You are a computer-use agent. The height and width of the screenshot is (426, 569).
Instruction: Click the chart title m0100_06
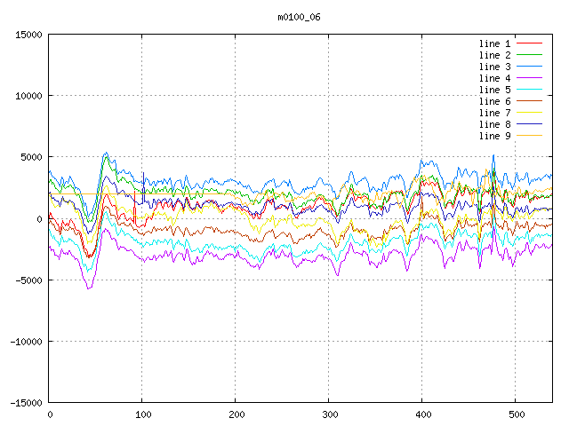pos(298,16)
